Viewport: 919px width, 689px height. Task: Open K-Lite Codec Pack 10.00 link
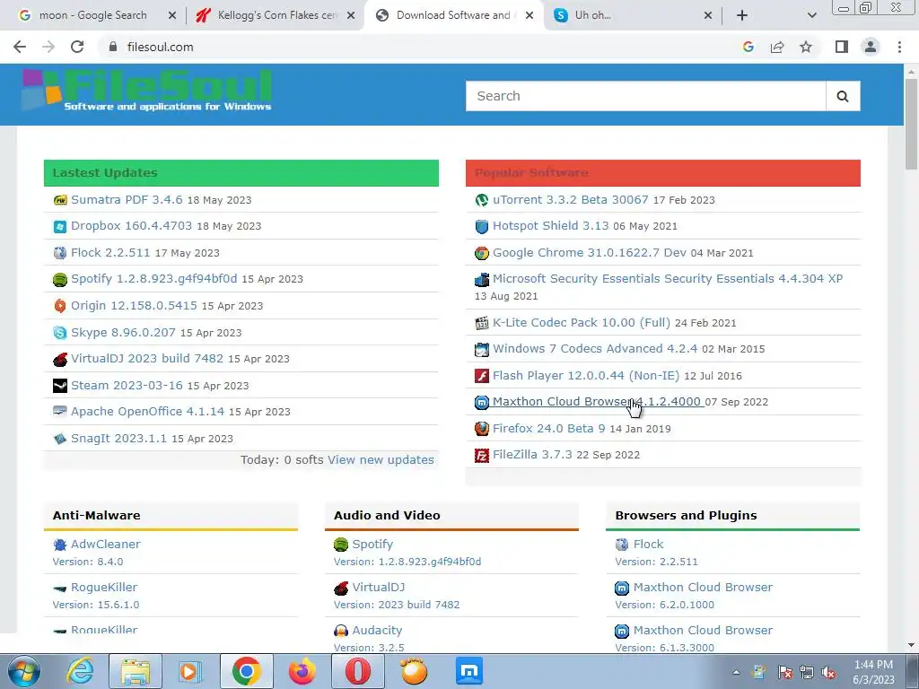coord(582,322)
